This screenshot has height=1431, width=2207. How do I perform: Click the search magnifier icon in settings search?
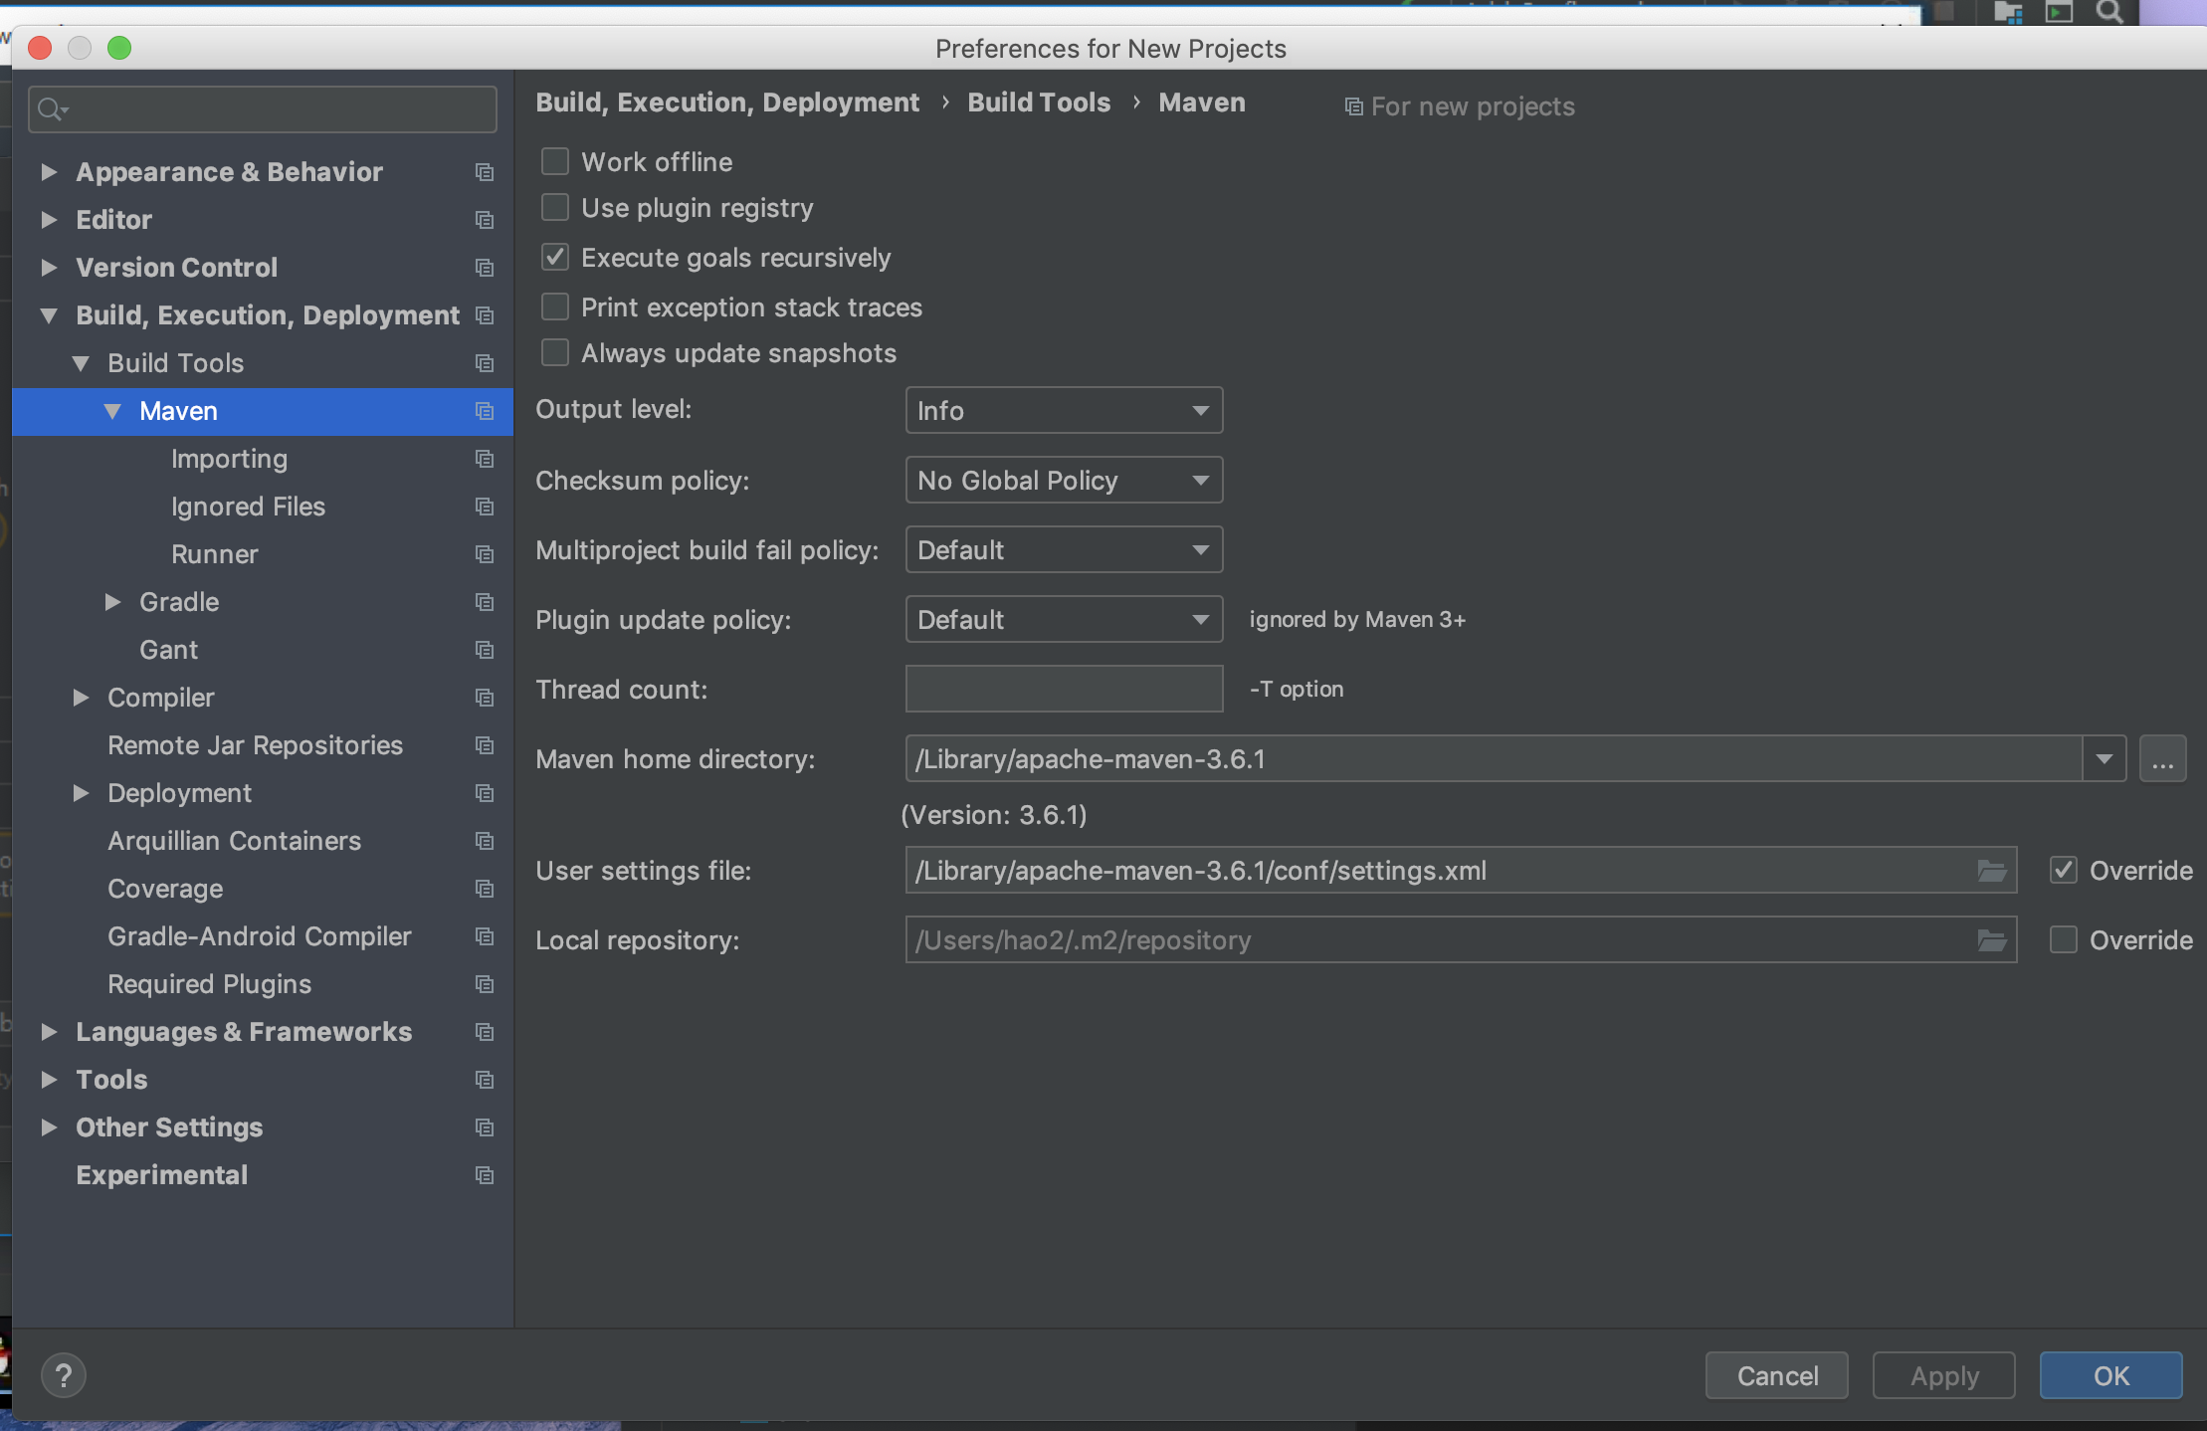[x=51, y=109]
